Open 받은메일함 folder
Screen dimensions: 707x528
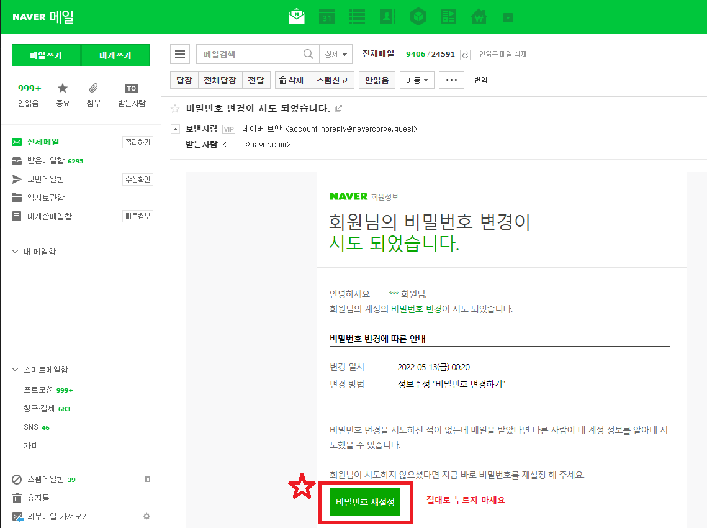point(45,161)
